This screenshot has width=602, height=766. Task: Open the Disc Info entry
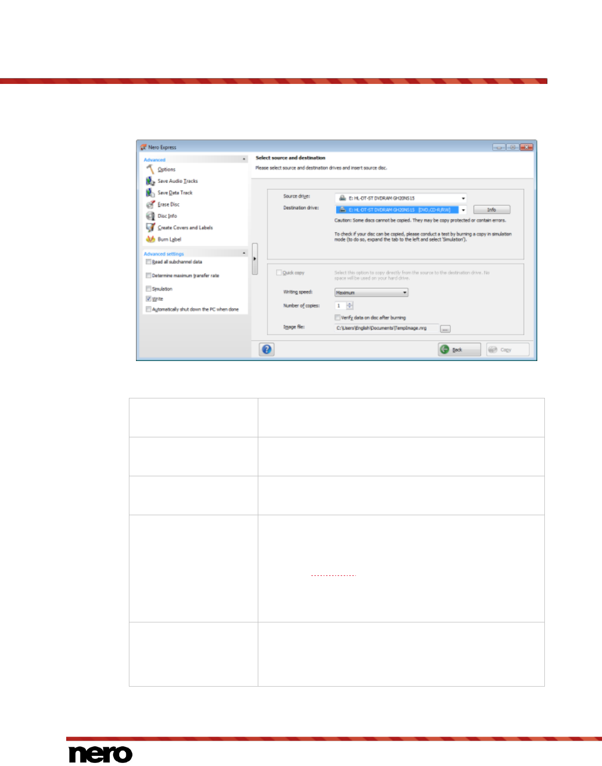[167, 216]
